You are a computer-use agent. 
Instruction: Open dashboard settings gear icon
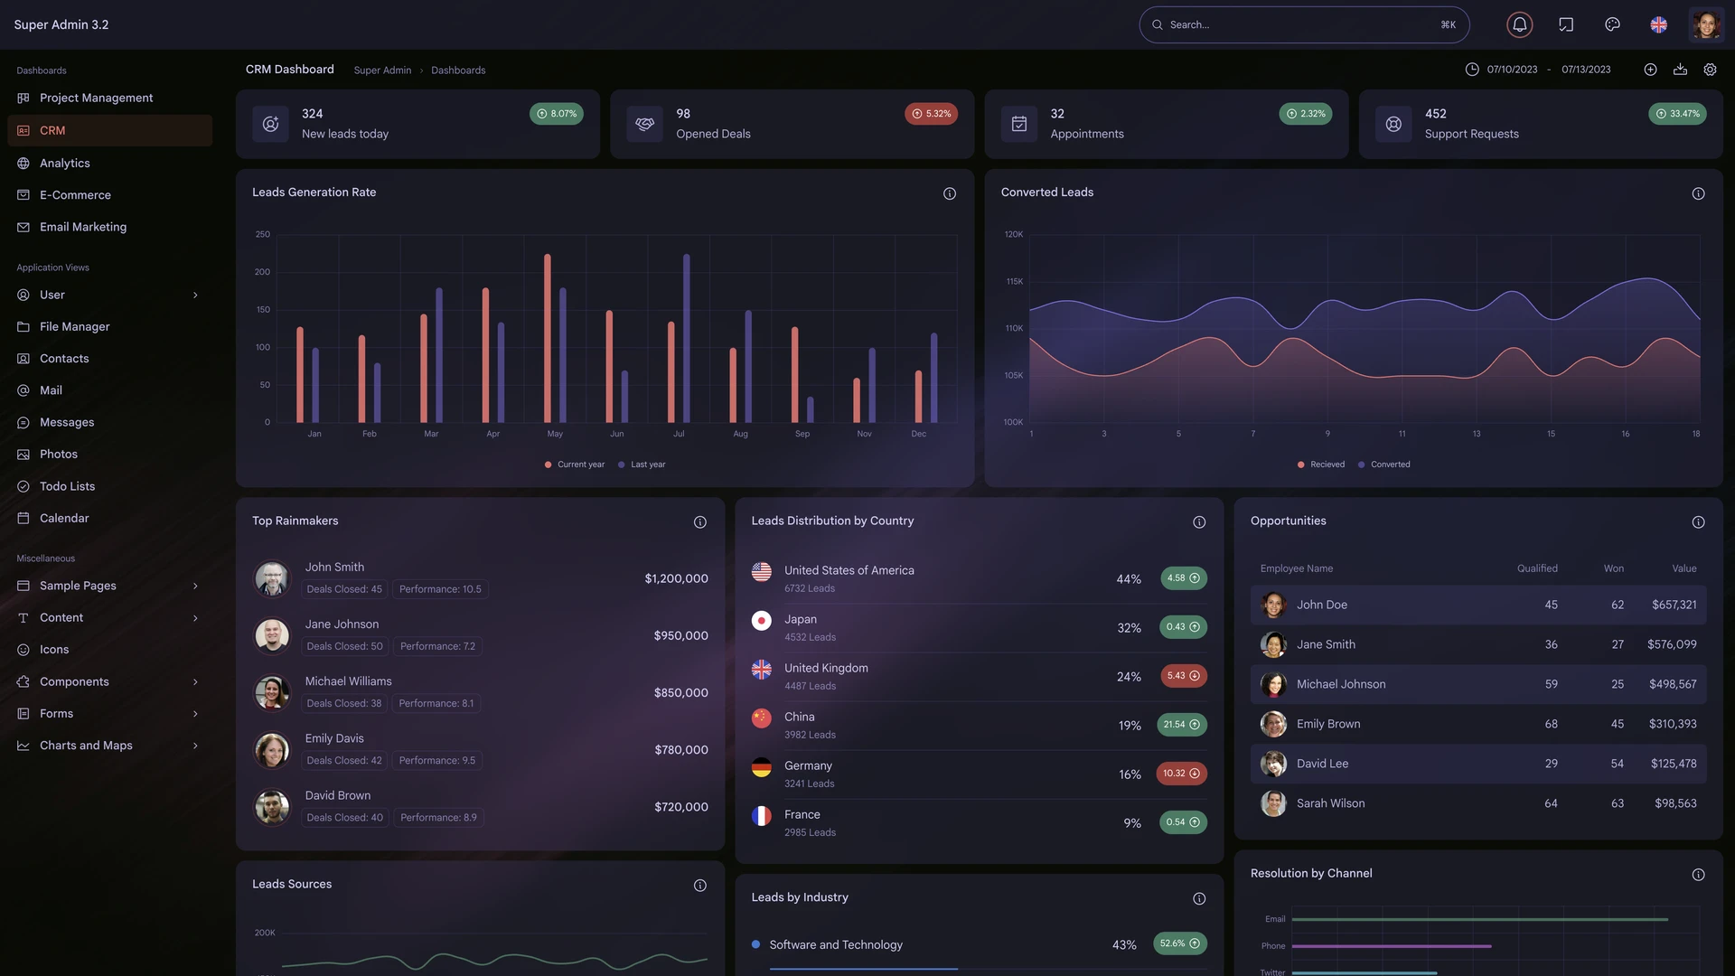[x=1710, y=70]
